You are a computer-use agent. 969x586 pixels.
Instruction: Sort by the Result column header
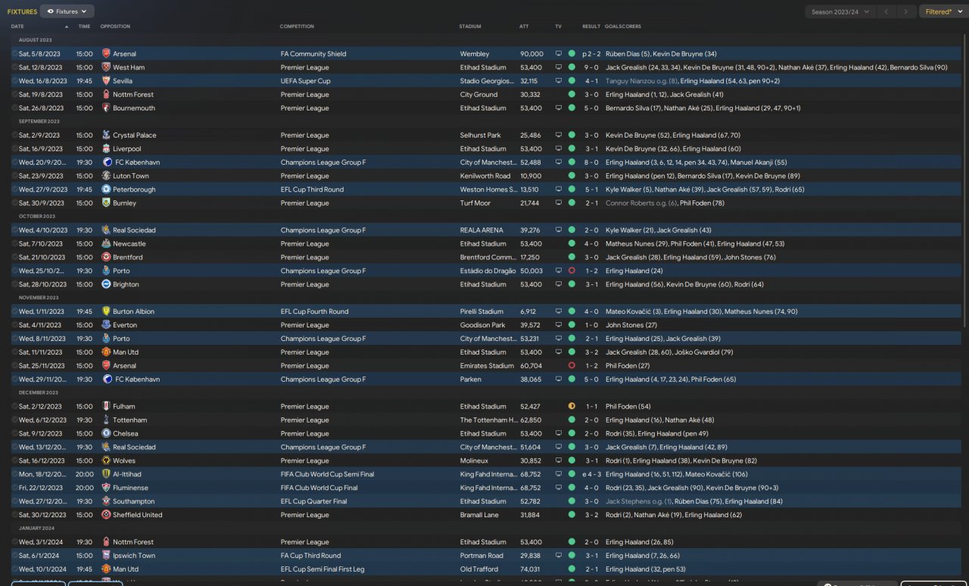tap(590, 26)
